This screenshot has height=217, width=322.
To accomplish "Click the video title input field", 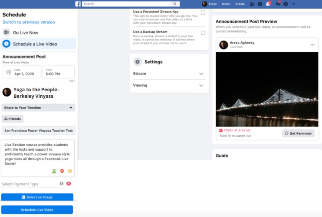I will [38, 131].
